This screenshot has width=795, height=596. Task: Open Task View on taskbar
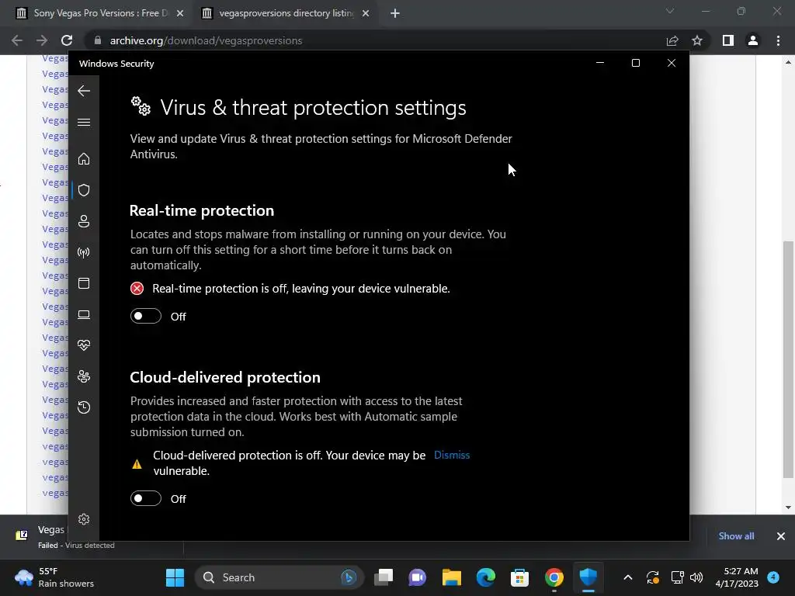click(x=384, y=577)
